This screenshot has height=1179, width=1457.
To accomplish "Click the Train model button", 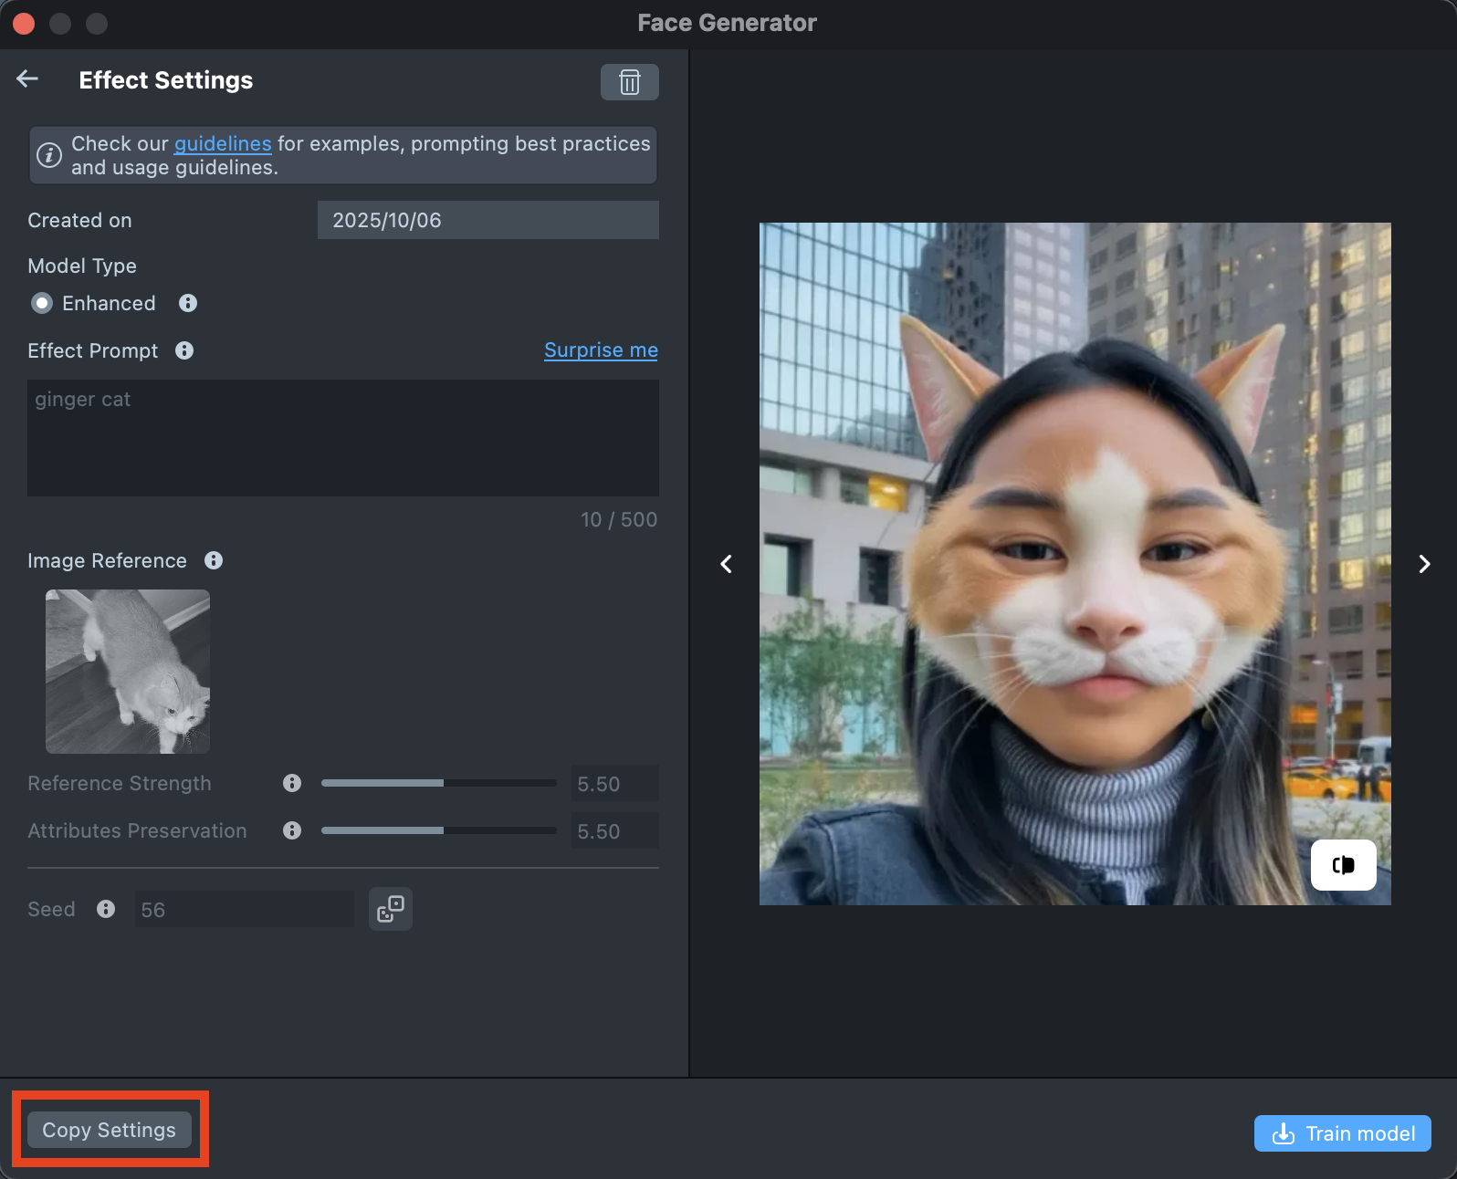I will click(1342, 1133).
